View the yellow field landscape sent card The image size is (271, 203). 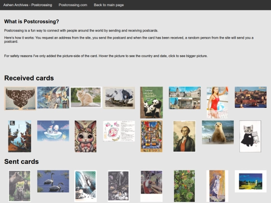[x=250, y=181]
